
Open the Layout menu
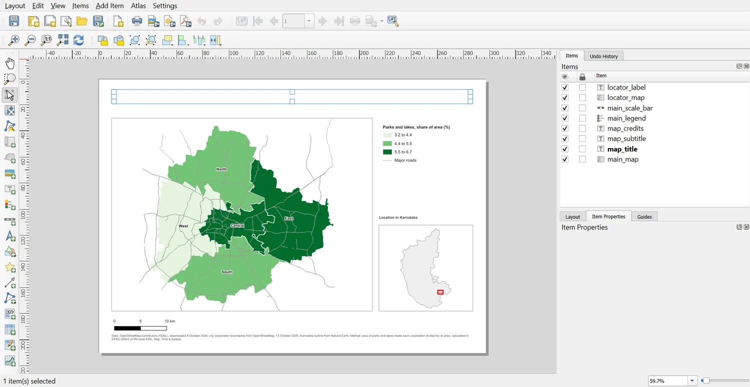(x=15, y=6)
